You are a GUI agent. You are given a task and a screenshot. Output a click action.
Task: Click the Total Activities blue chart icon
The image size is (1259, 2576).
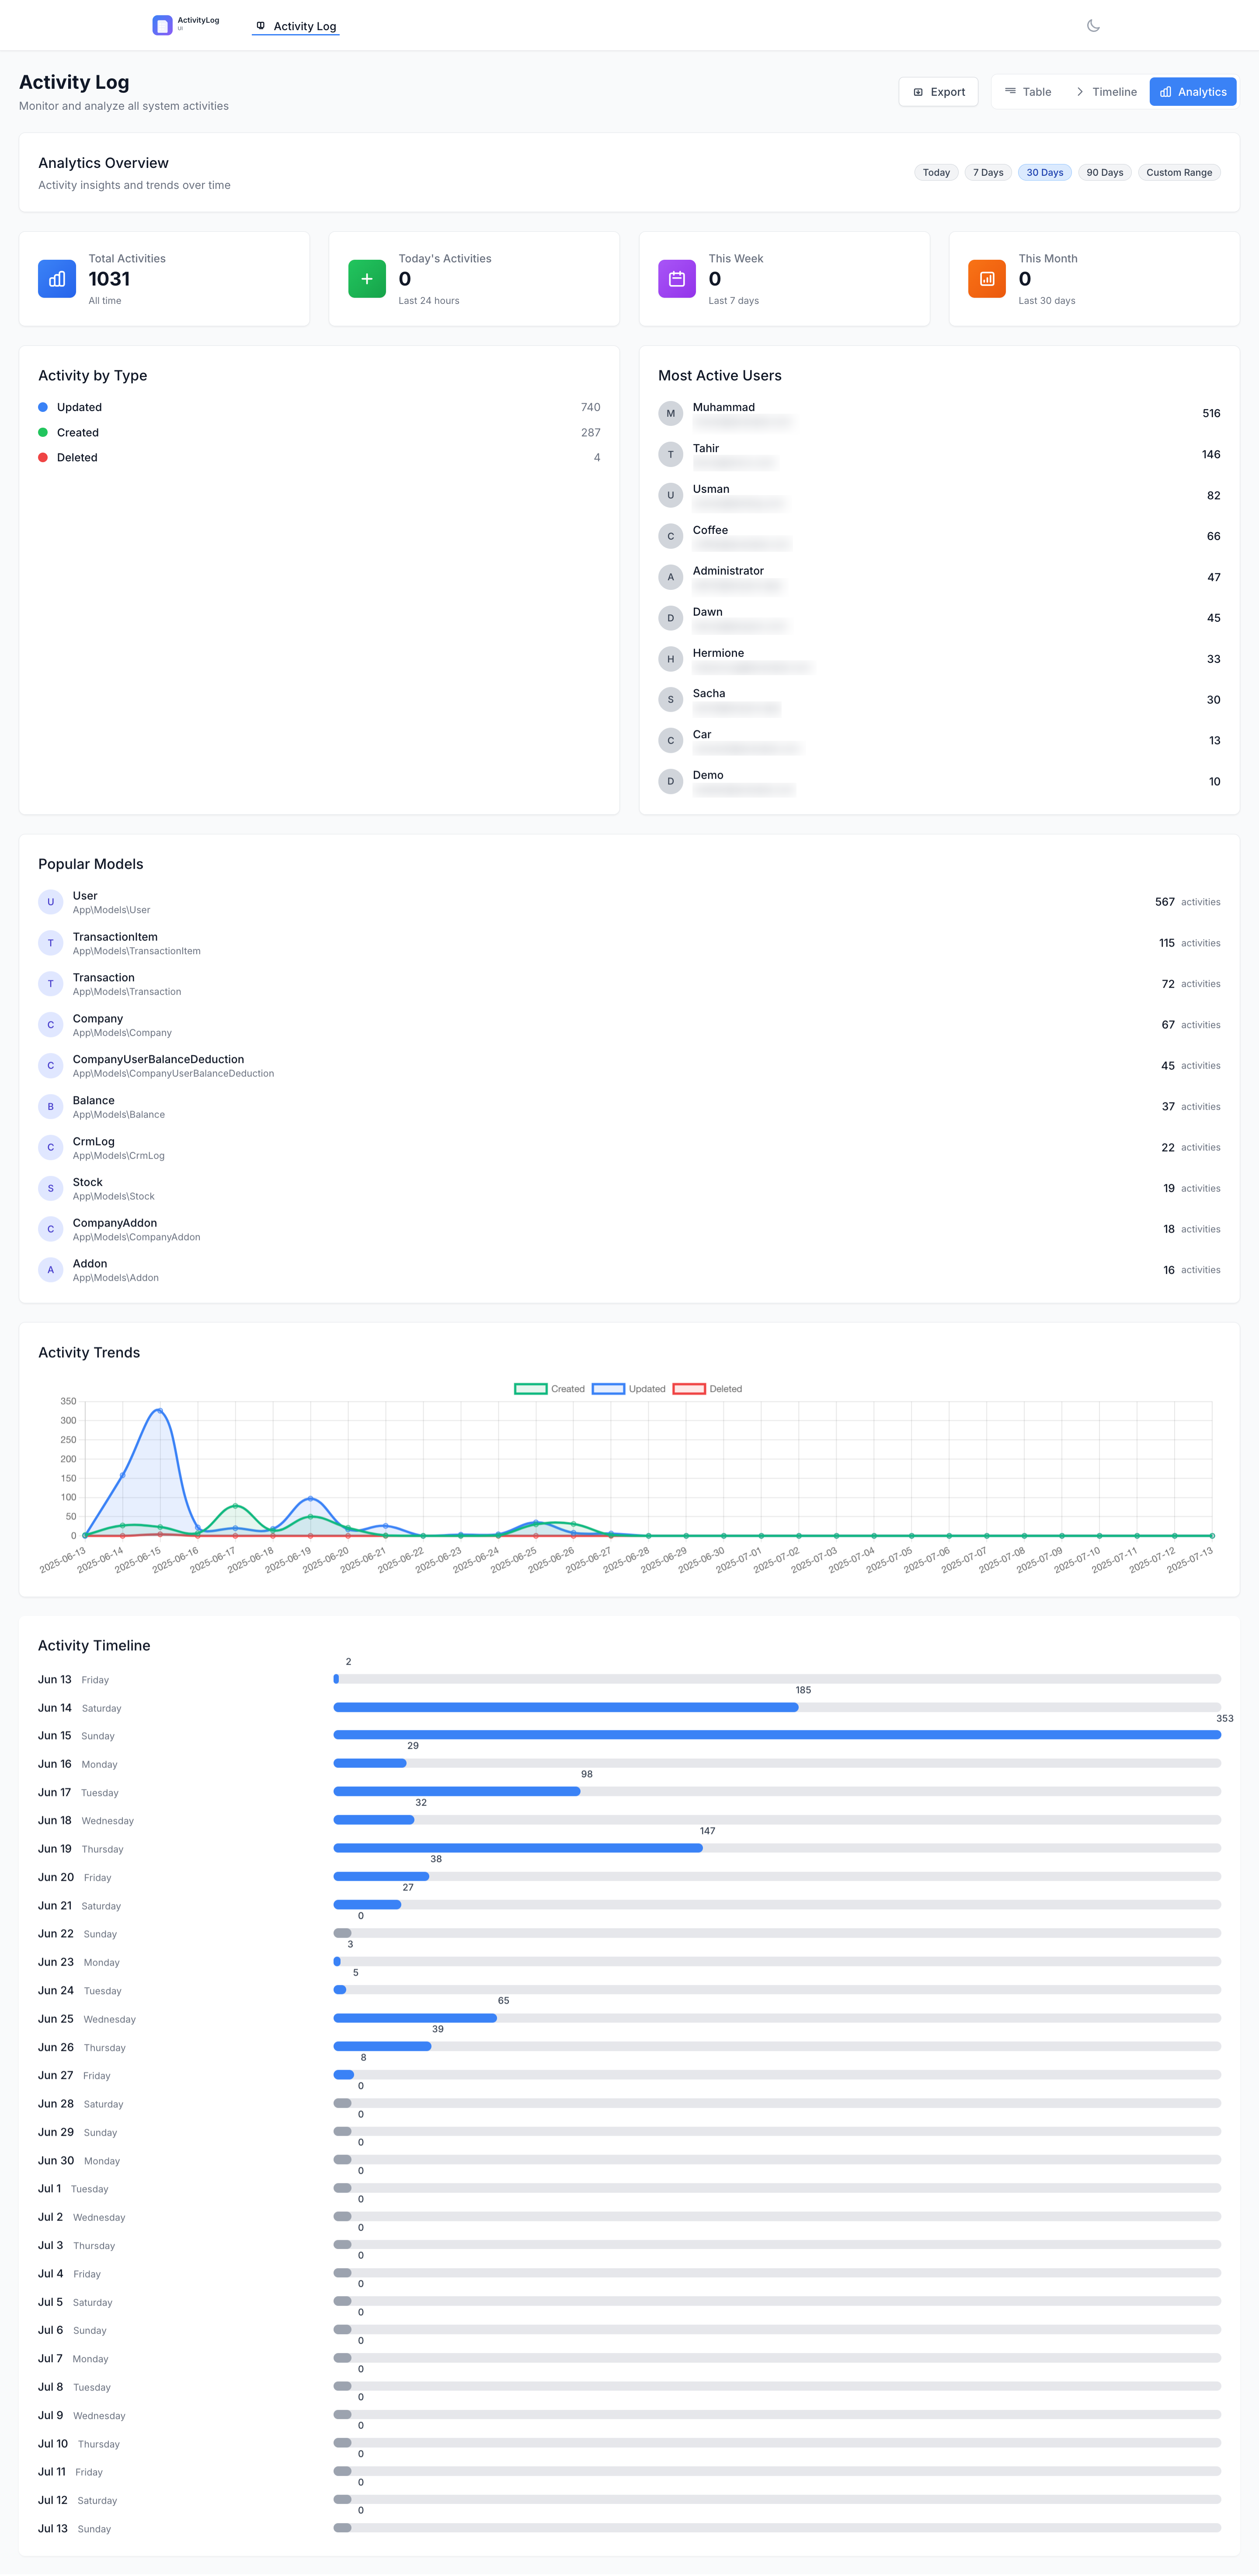[57, 279]
